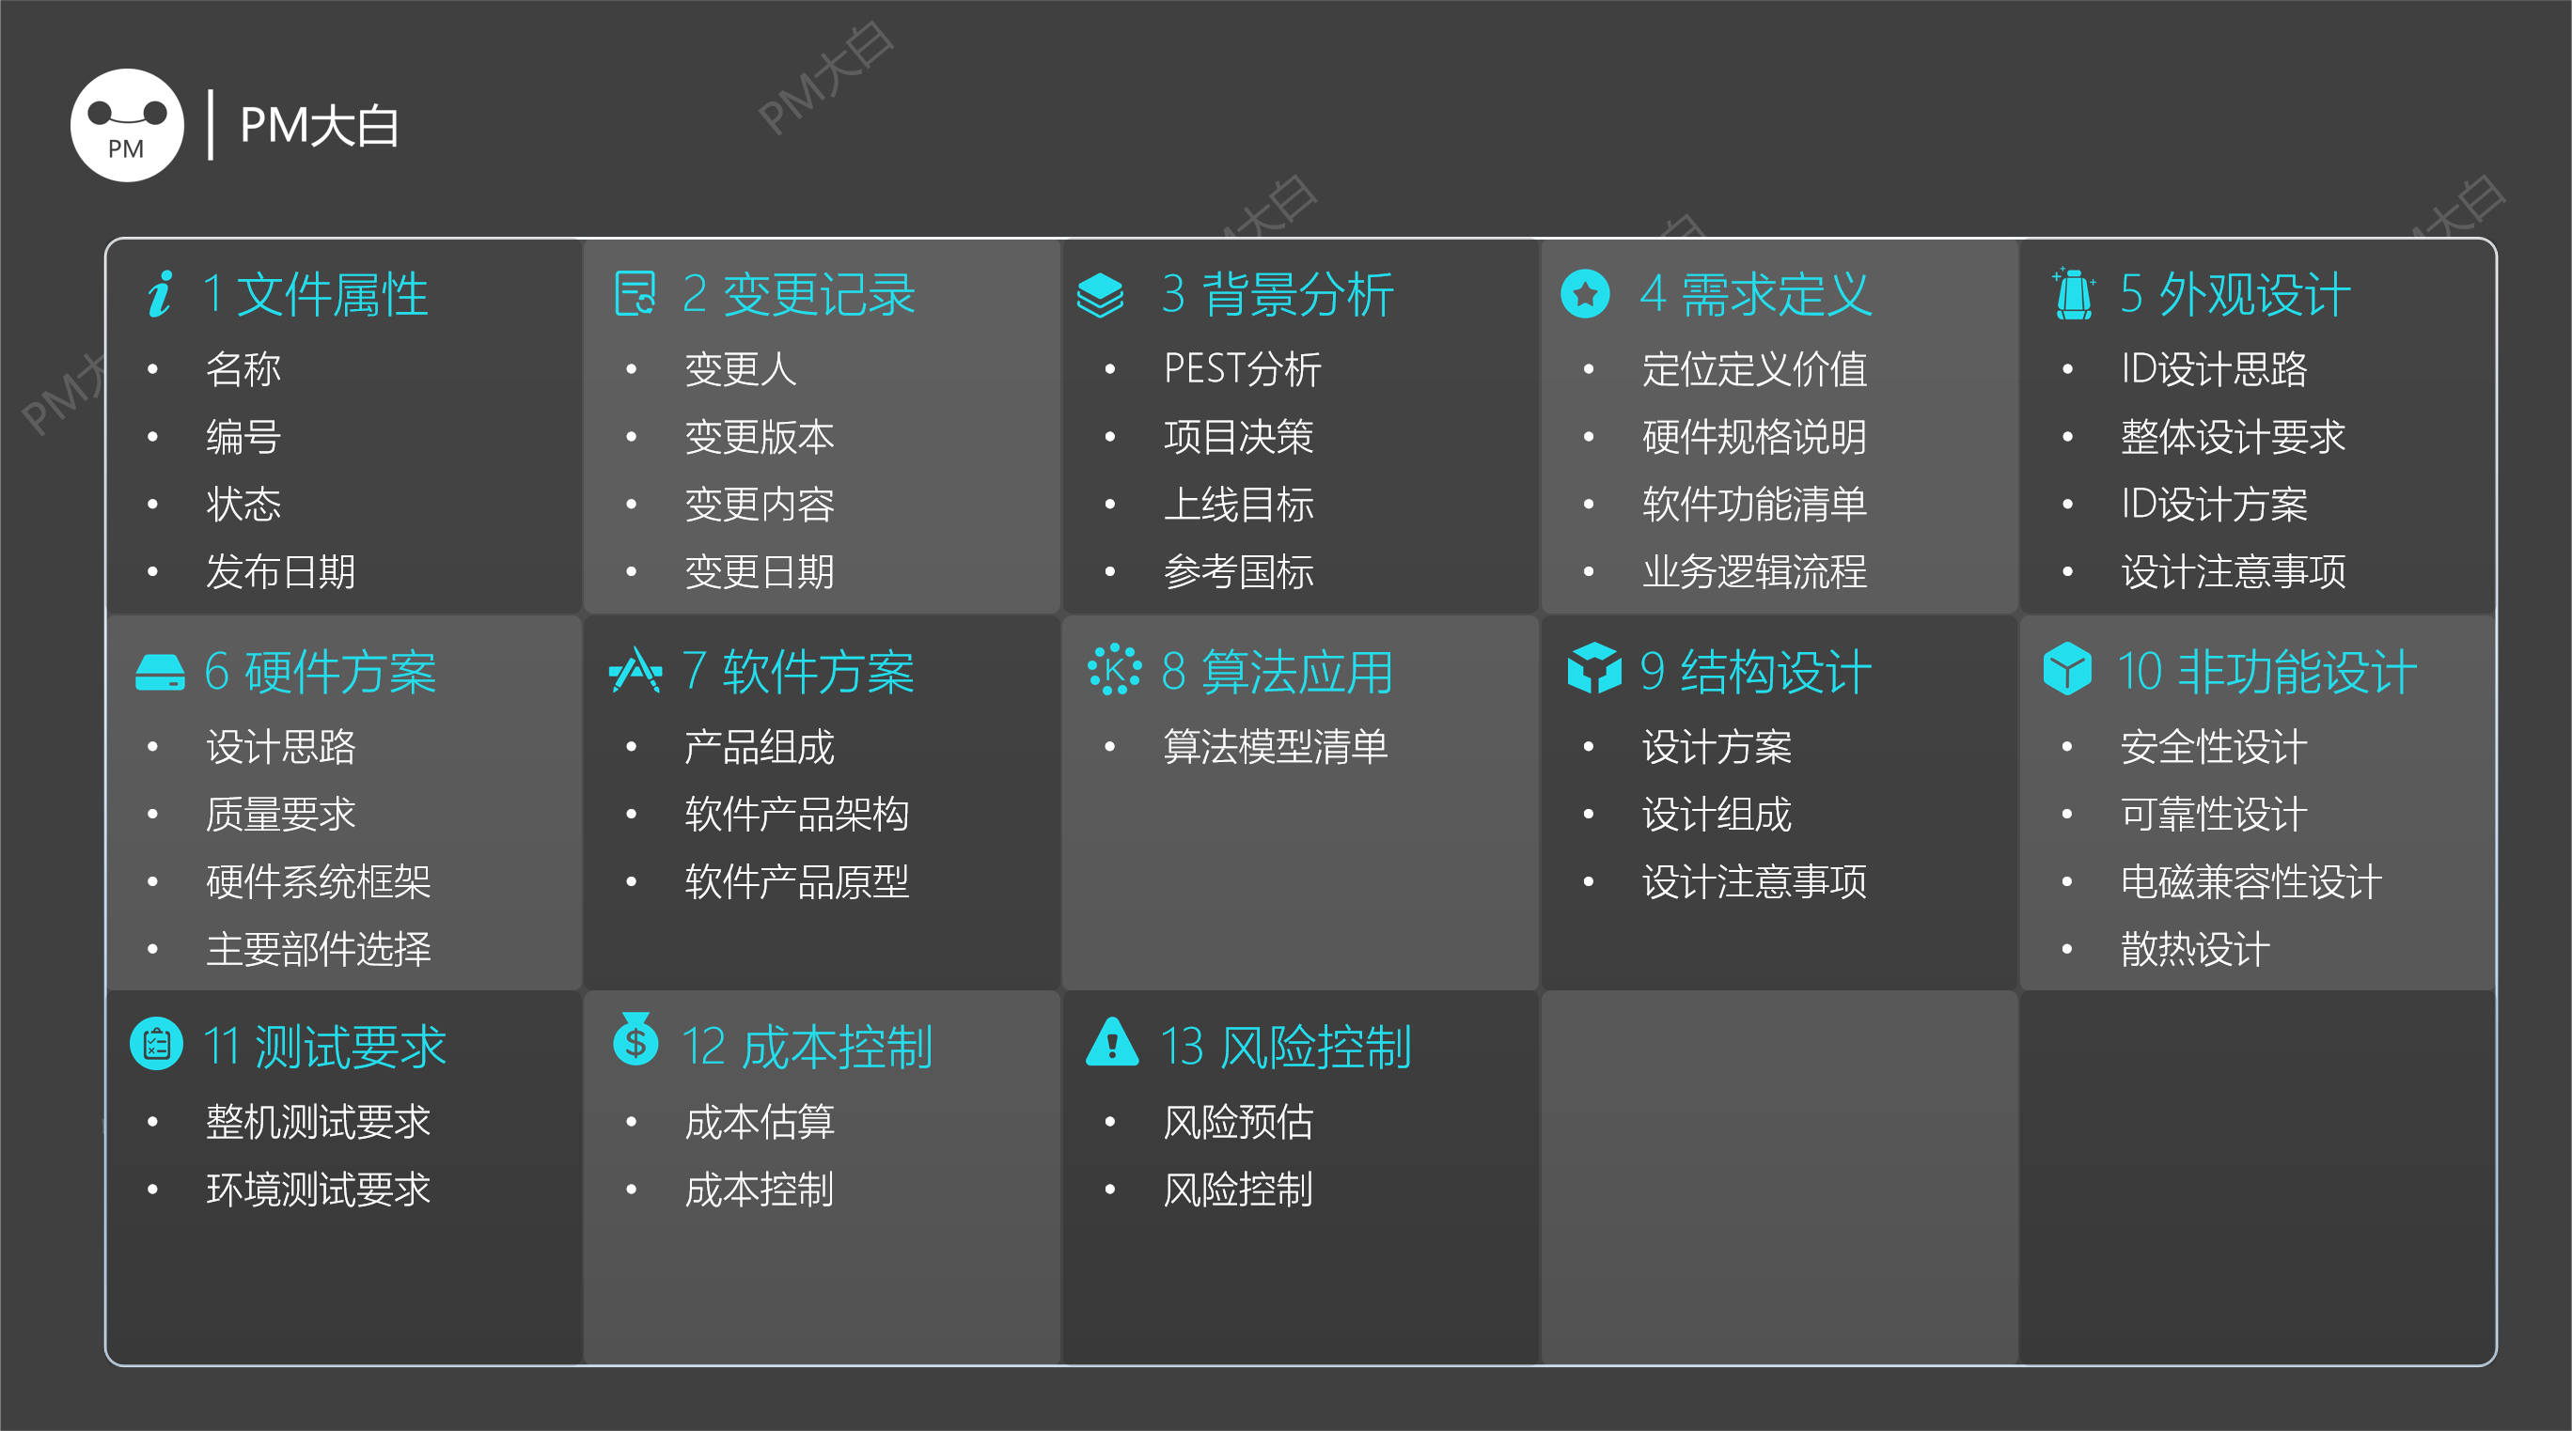Click the 算法模型清单 list item
This screenshot has width=2572, height=1431.
click(1276, 747)
